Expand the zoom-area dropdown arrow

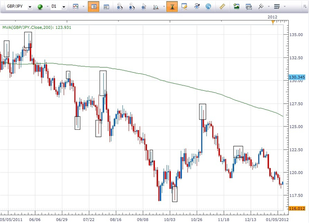(x=164, y=6)
